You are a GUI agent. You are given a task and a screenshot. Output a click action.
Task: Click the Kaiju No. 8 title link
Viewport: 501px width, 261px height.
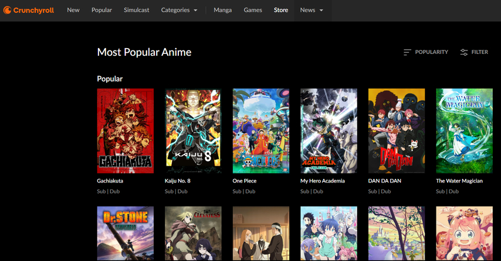[x=178, y=181]
